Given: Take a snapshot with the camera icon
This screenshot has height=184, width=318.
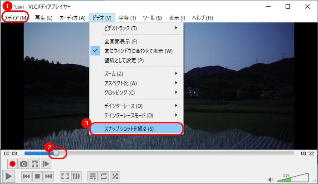Looking at the screenshot, I should [24, 164].
